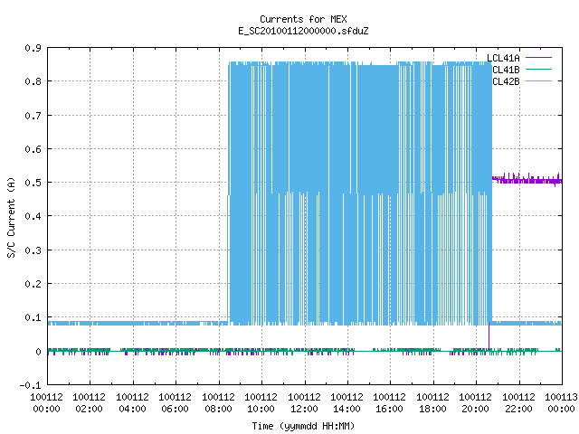
Task: Click the purple LCL41A legend line sample
Action: click(538, 58)
